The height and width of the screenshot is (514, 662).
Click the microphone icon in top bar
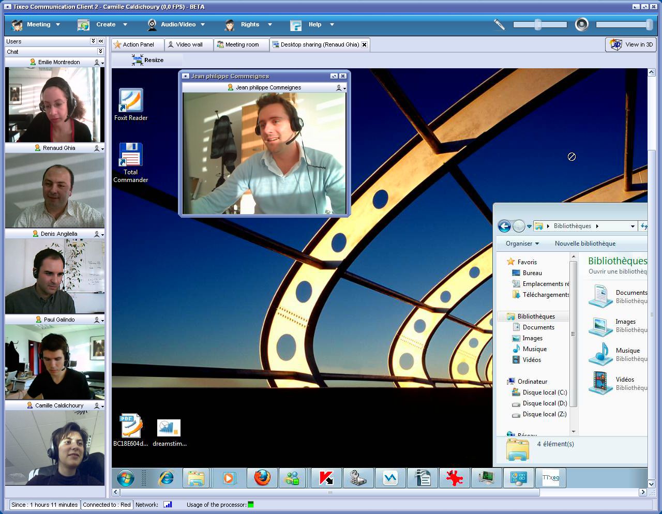(499, 24)
